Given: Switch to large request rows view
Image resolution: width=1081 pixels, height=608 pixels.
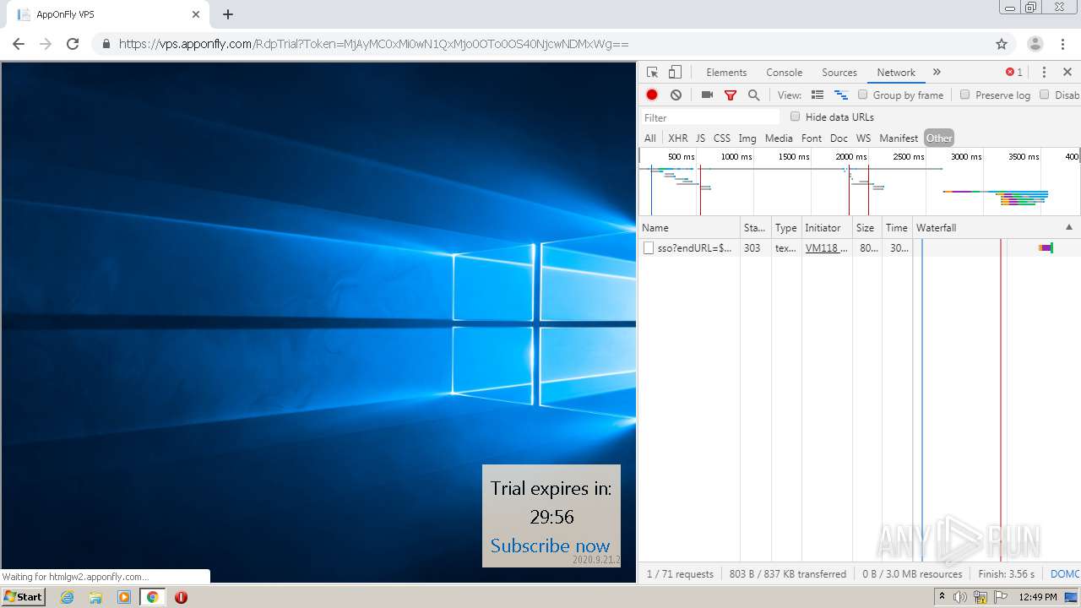Looking at the screenshot, I should coord(818,95).
